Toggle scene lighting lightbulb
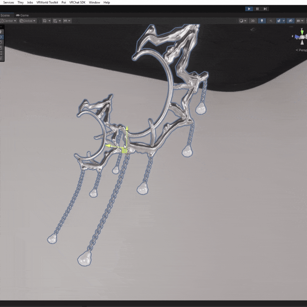The width and height of the screenshot is (307, 307). [x=262, y=21]
